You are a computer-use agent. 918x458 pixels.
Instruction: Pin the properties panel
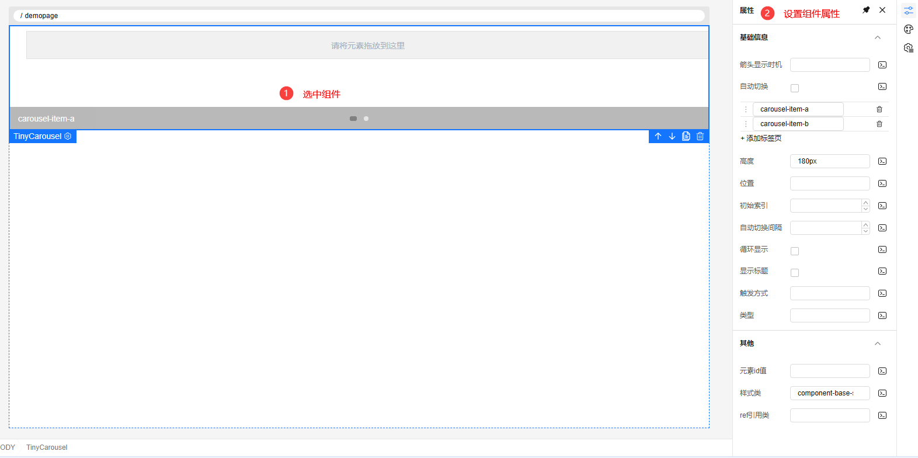coord(866,10)
